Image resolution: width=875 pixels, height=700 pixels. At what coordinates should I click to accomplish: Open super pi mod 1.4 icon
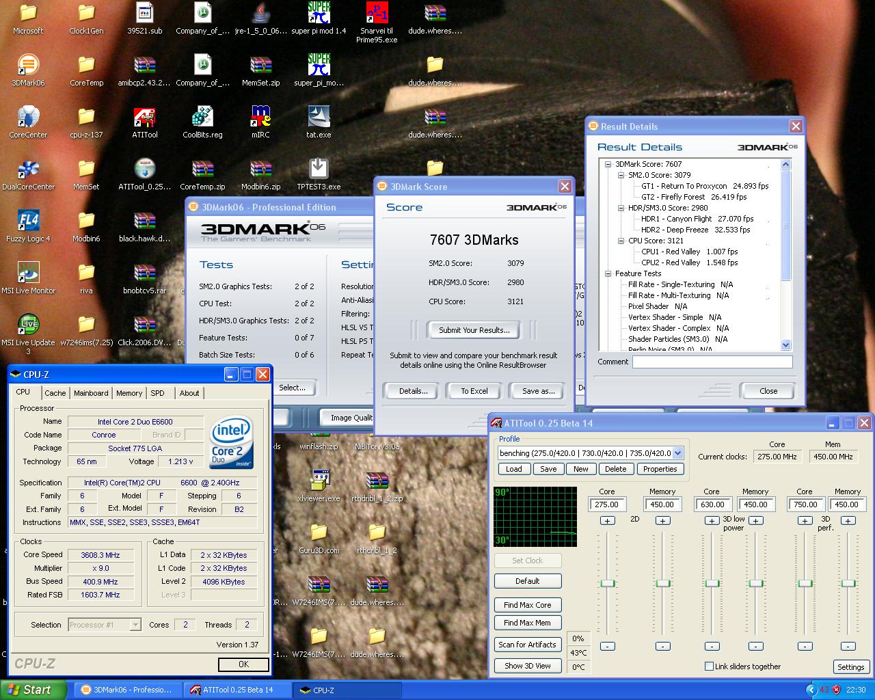pyautogui.click(x=319, y=18)
